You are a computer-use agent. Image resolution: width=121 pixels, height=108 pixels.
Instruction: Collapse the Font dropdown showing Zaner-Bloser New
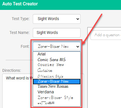[x=57, y=47]
